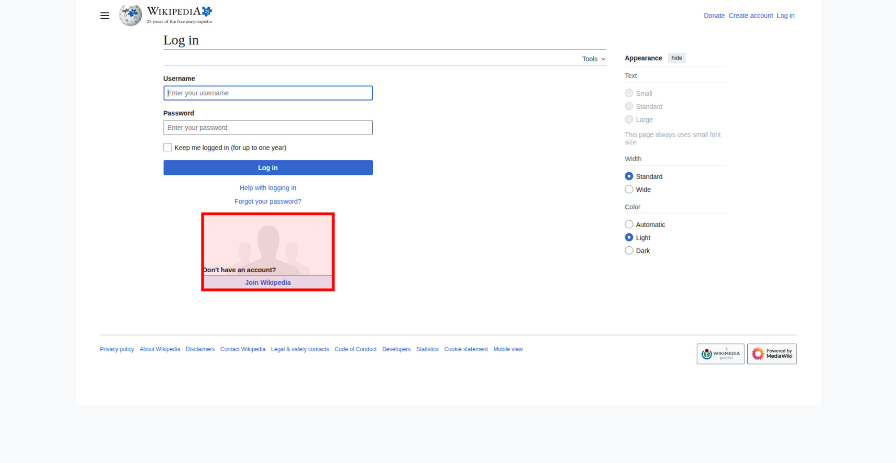Viewport: 896px width, 463px height.
Task: Open the Powered by MediaWiki badge
Action: coord(771,354)
